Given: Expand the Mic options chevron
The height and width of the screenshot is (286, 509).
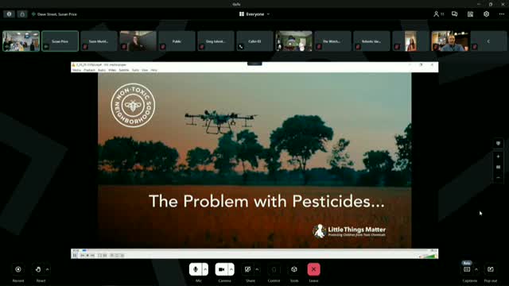Looking at the screenshot, I should pyautogui.click(x=205, y=269).
